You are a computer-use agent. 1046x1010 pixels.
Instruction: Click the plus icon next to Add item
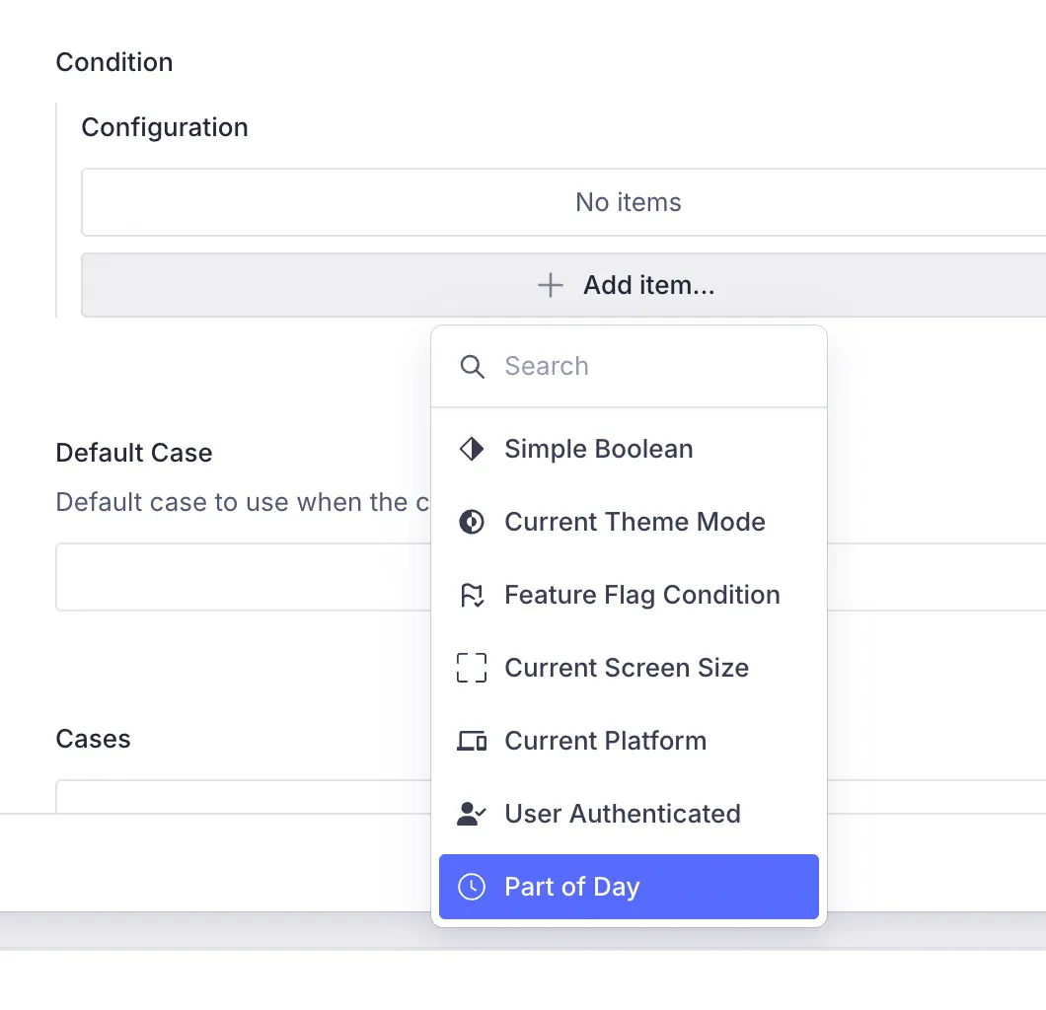click(x=549, y=285)
